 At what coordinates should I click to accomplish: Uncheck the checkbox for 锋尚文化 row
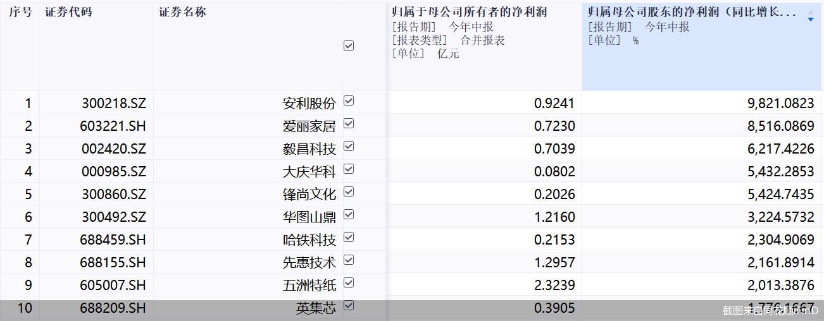pos(349,192)
